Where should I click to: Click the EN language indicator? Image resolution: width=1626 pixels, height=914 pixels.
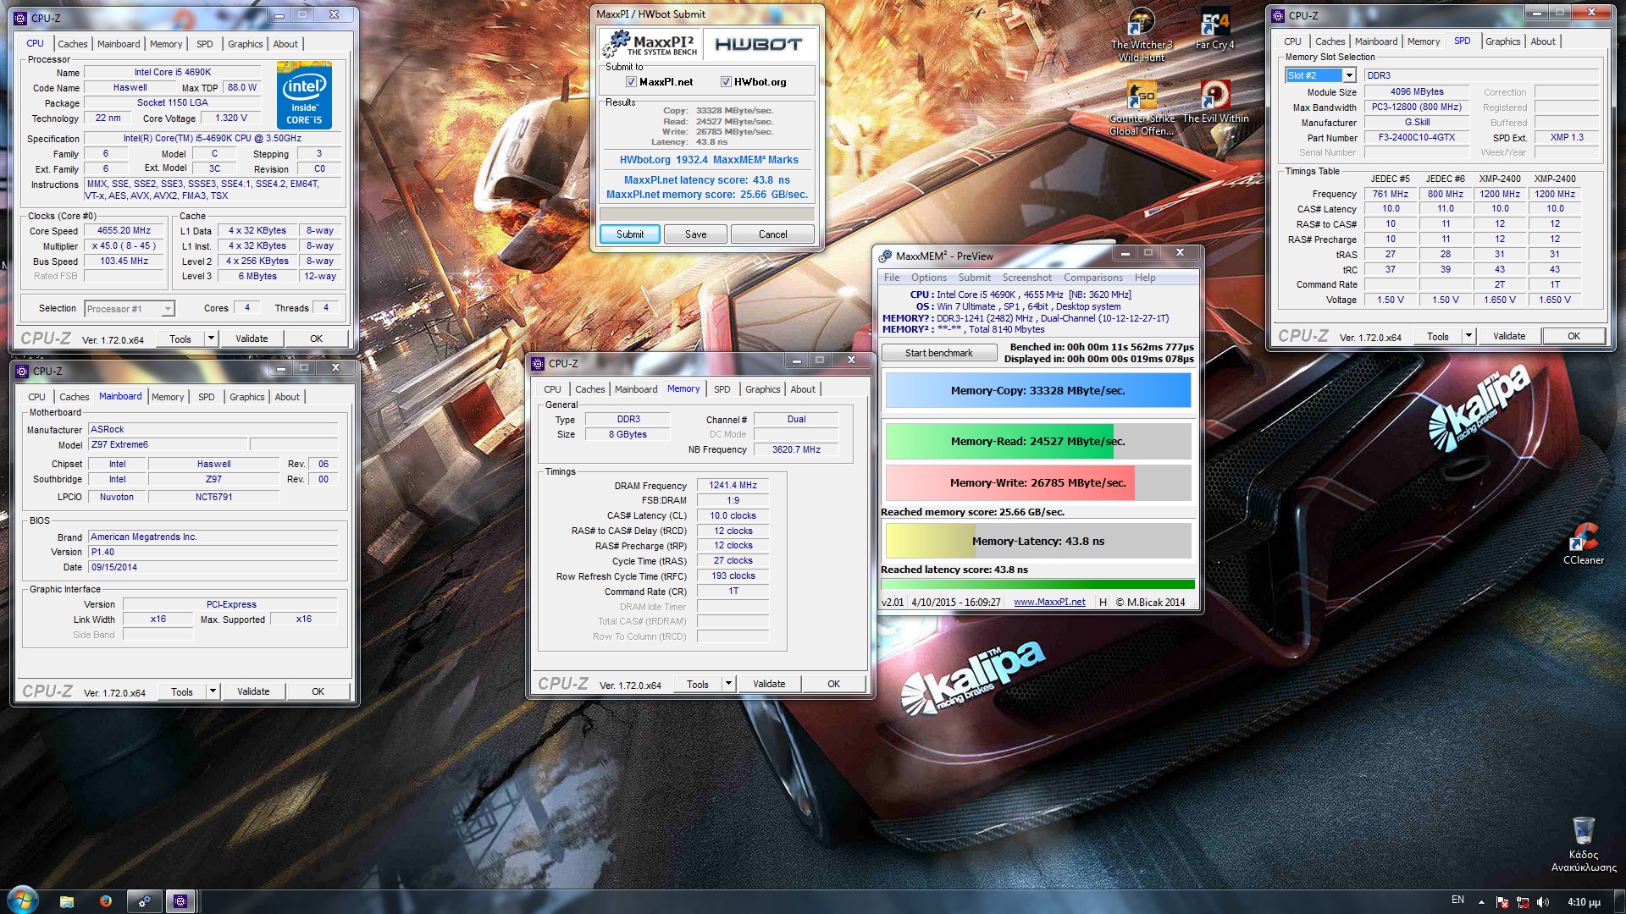(1457, 900)
